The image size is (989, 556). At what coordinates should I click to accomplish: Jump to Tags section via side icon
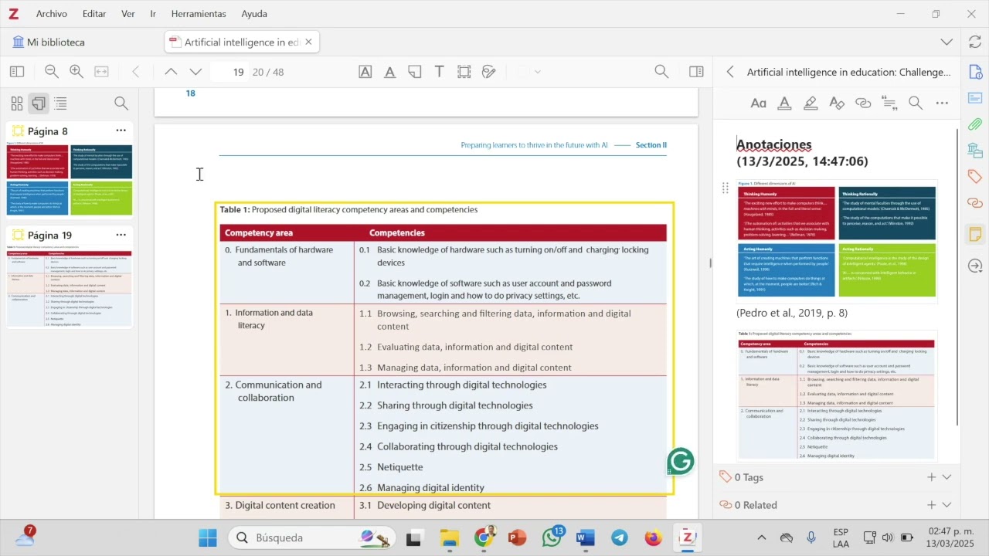click(x=975, y=177)
